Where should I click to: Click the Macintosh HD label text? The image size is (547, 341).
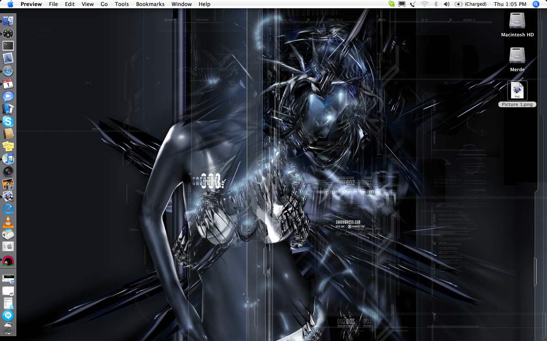(x=517, y=34)
